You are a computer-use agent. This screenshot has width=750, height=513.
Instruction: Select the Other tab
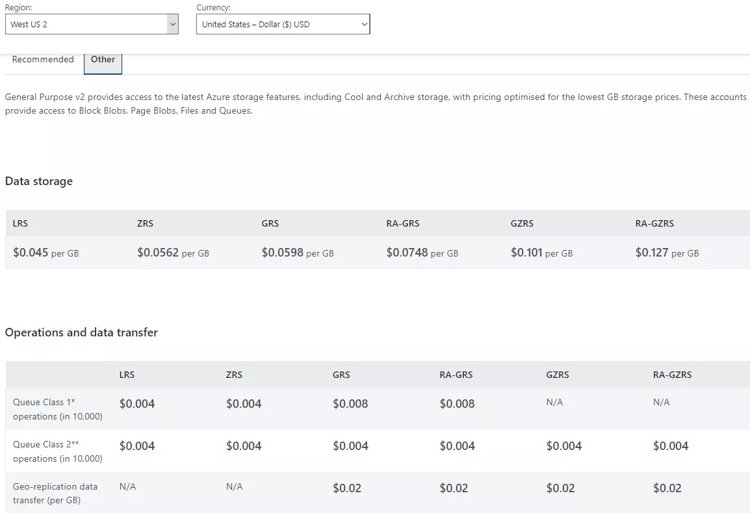pyautogui.click(x=103, y=59)
